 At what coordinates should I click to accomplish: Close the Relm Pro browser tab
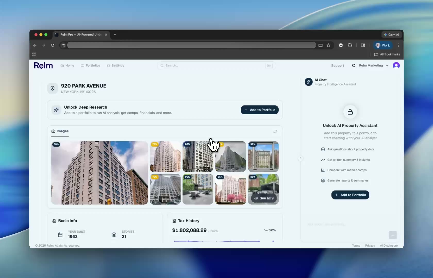click(x=106, y=35)
